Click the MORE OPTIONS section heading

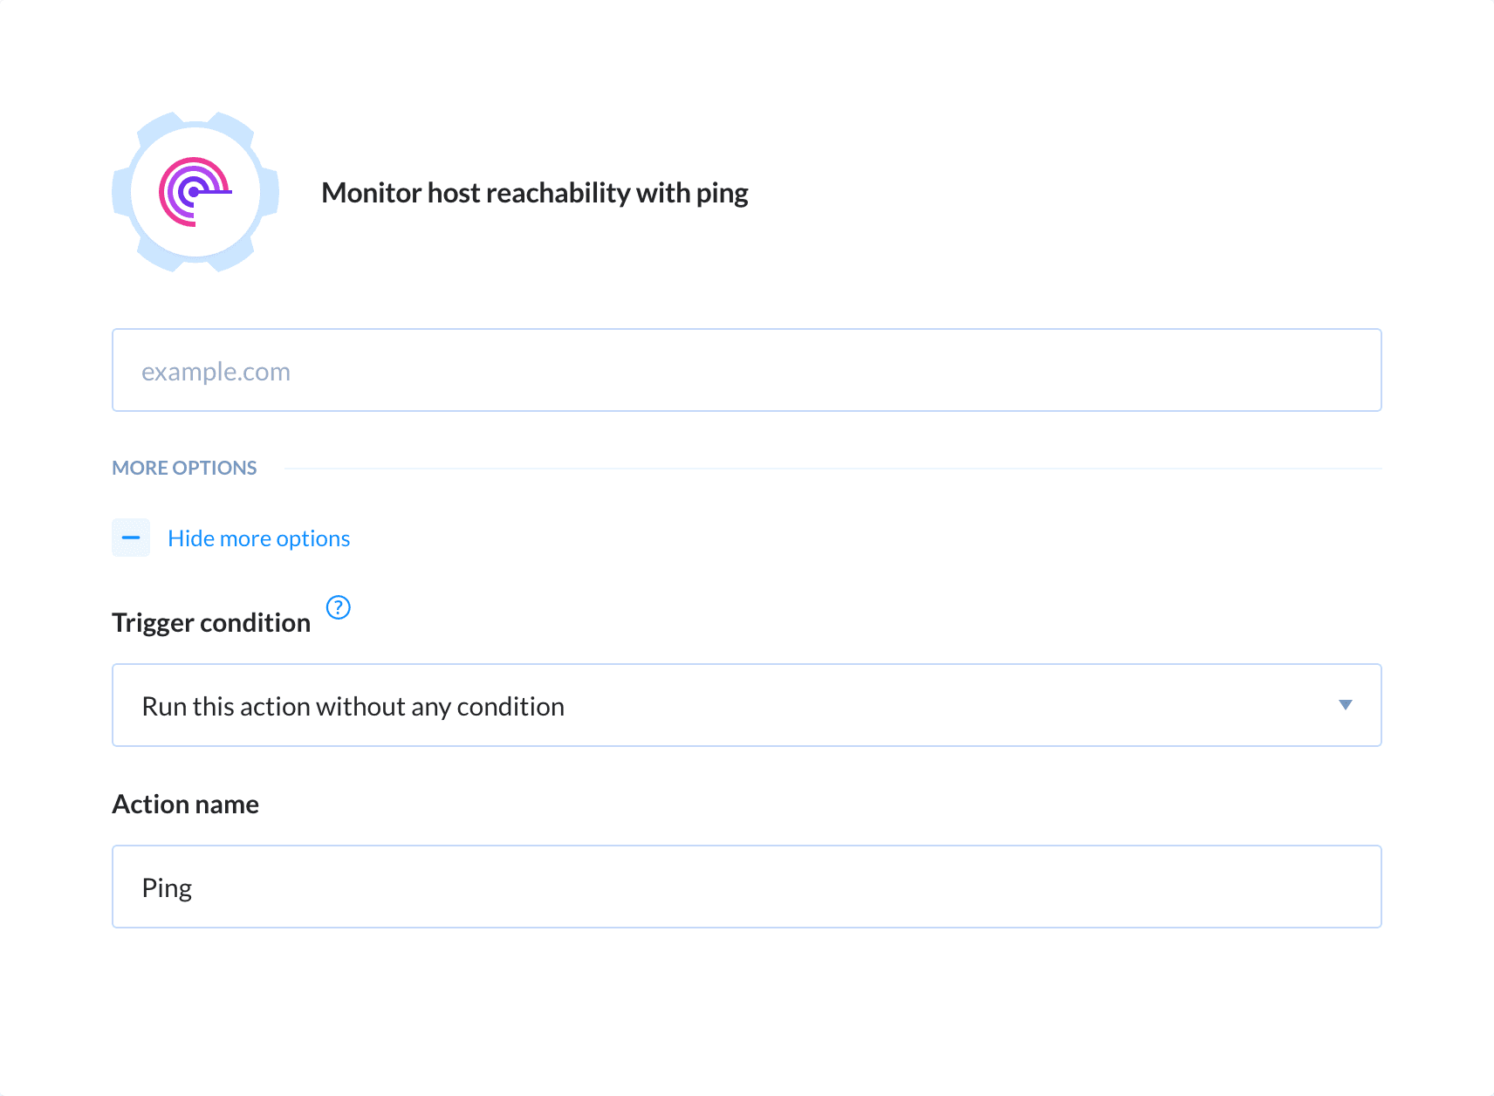[184, 468]
